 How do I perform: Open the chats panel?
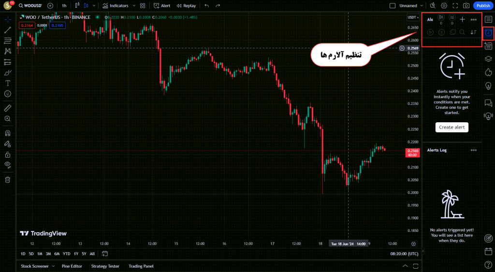point(488,103)
